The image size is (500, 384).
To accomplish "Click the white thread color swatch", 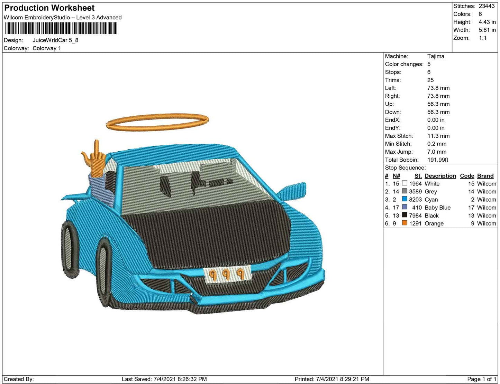I will (404, 183).
